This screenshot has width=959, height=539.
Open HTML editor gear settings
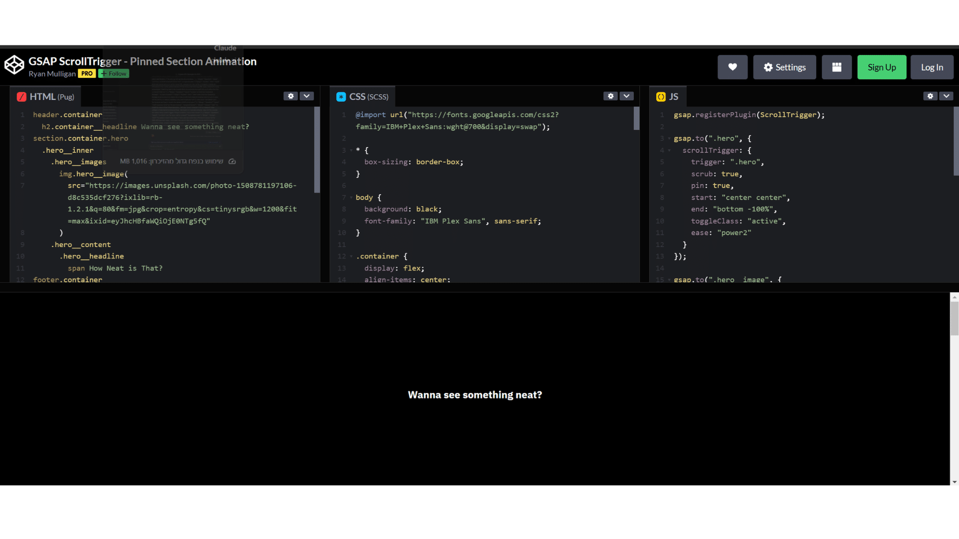coord(291,96)
